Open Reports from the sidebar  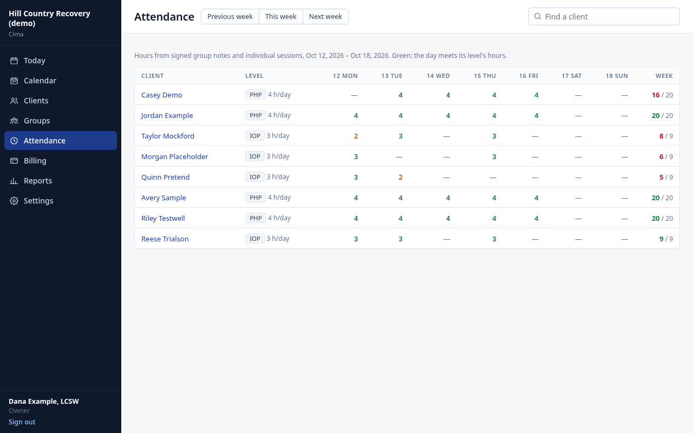[x=61, y=181]
